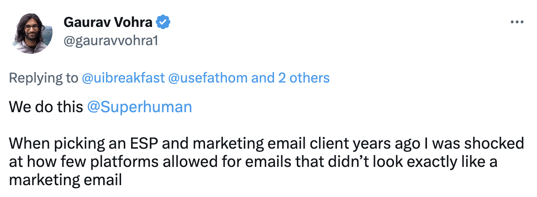Show the "and 2 others" recipients
Viewport: 537px width, 197px height.
coord(290,78)
